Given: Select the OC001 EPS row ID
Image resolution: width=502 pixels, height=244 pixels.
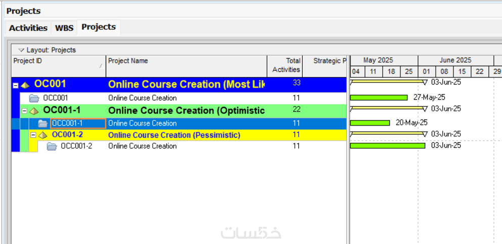Looking at the screenshot, I should 50,84.
